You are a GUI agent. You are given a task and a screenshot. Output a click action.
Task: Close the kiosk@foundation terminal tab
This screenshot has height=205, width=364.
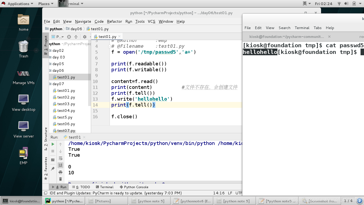pos(329,37)
